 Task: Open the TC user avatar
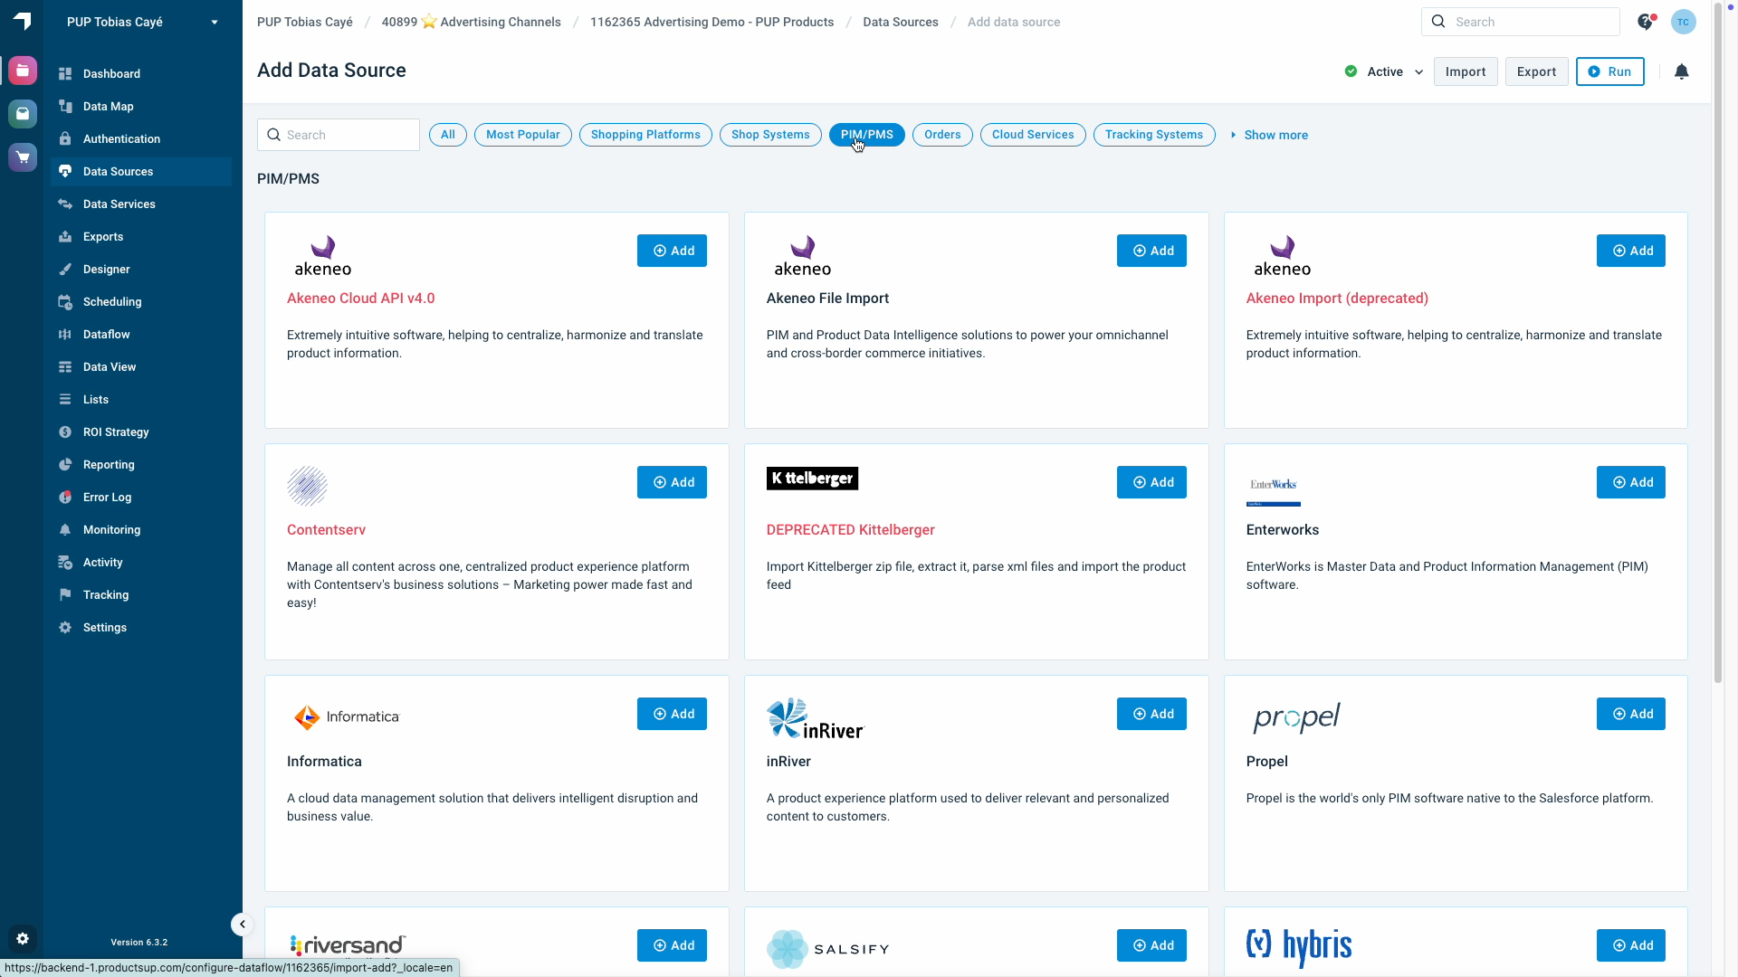pyautogui.click(x=1683, y=22)
